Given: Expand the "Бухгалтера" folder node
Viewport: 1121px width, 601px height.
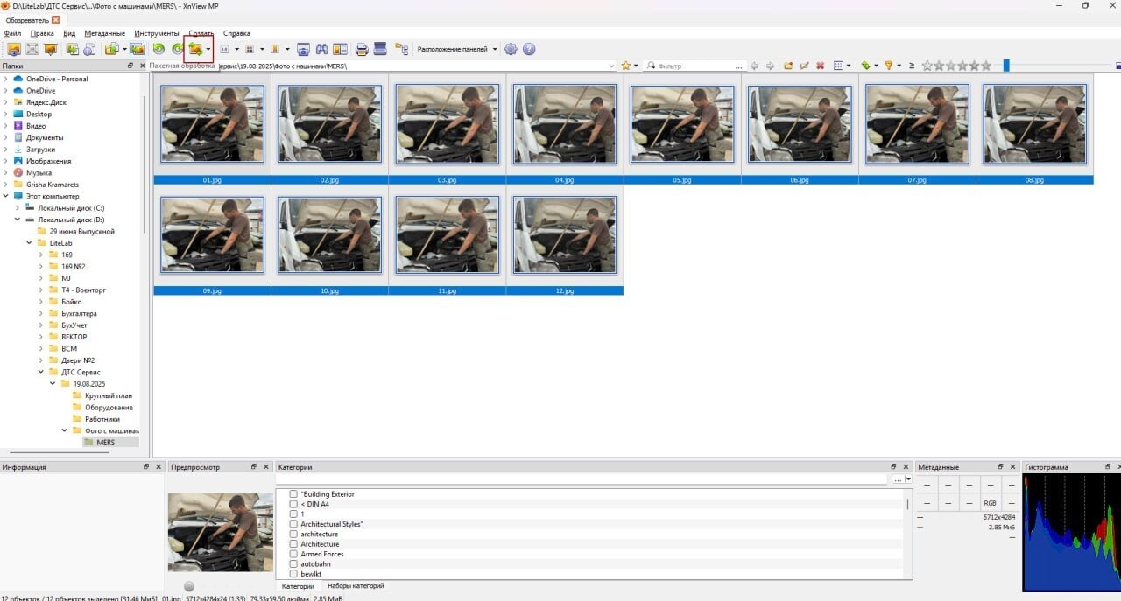Looking at the screenshot, I should click(x=41, y=313).
